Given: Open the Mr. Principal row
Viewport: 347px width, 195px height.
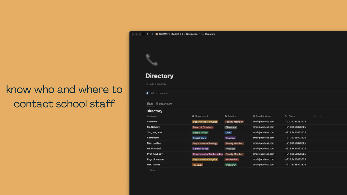Looking at the screenshot, I should pos(154,149).
